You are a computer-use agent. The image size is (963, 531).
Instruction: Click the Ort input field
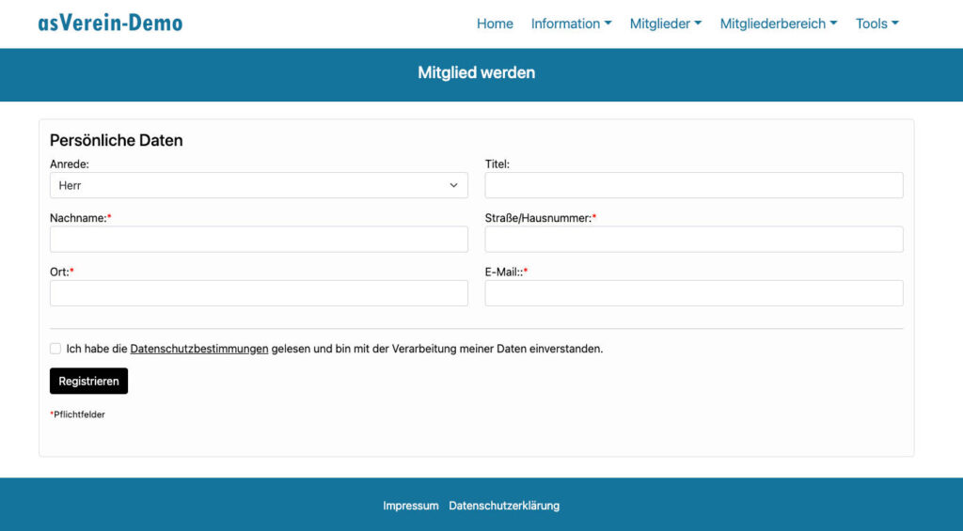tap(259, 293)
